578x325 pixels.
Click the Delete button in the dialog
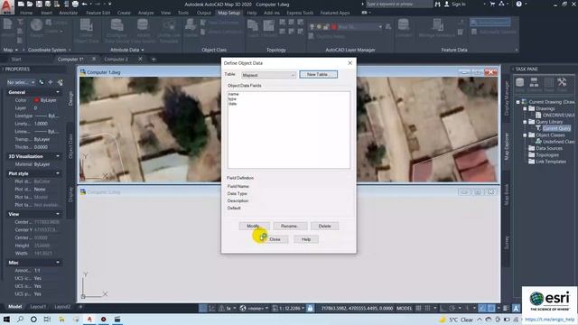point(324,226)
